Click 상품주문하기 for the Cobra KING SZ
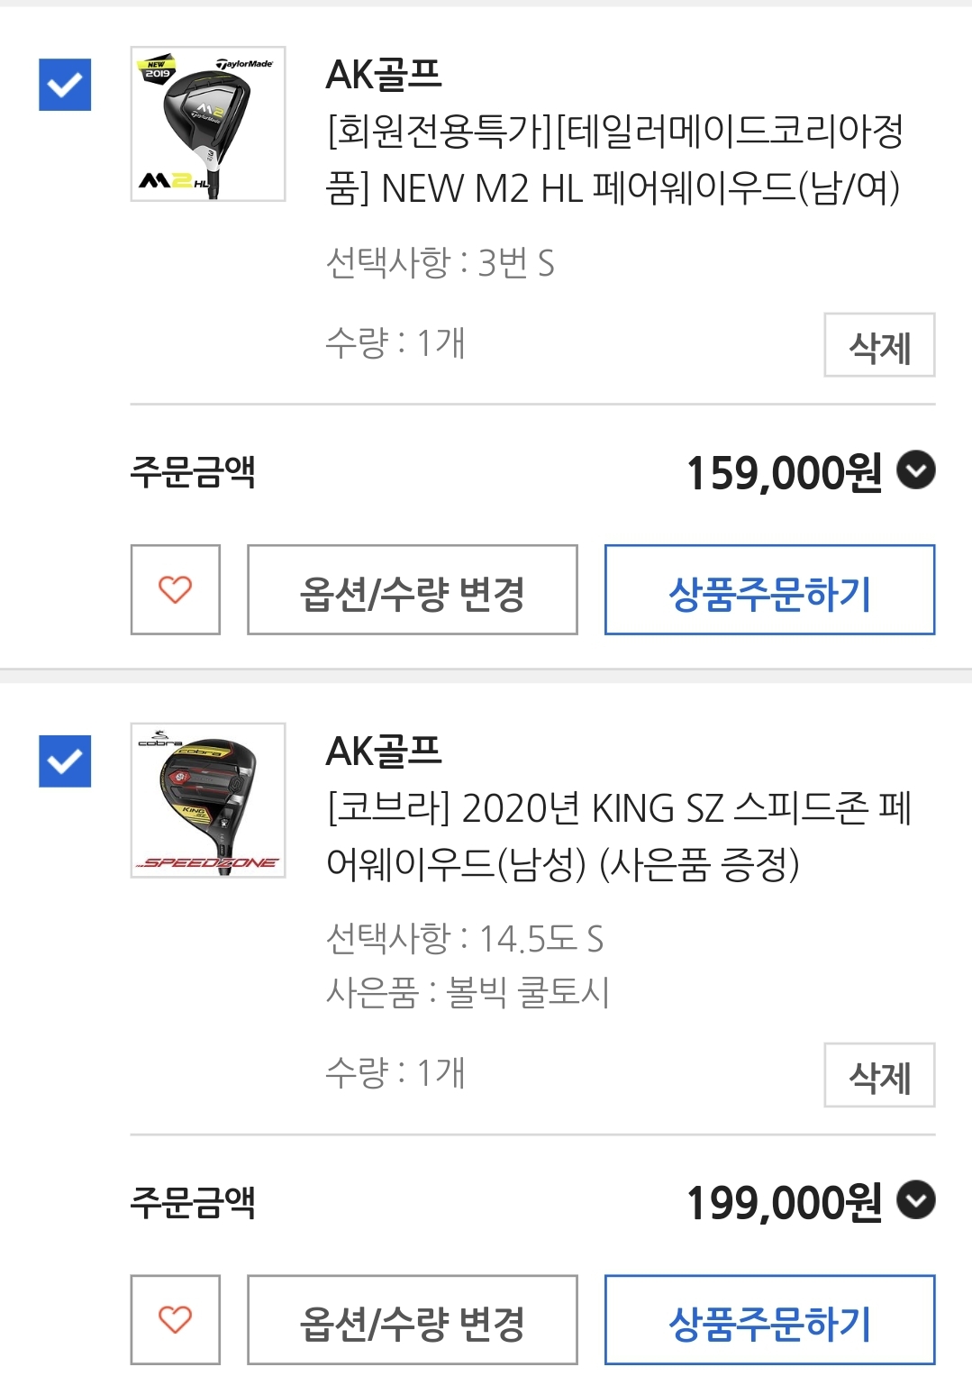 click(769, 1320)
